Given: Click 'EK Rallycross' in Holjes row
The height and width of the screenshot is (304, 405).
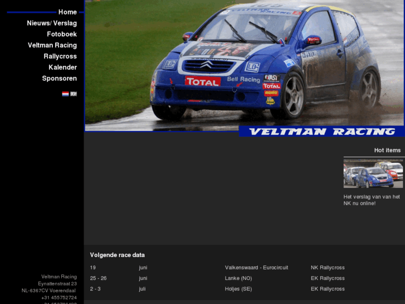Looking at the screenshot, I should coord(328,289).
